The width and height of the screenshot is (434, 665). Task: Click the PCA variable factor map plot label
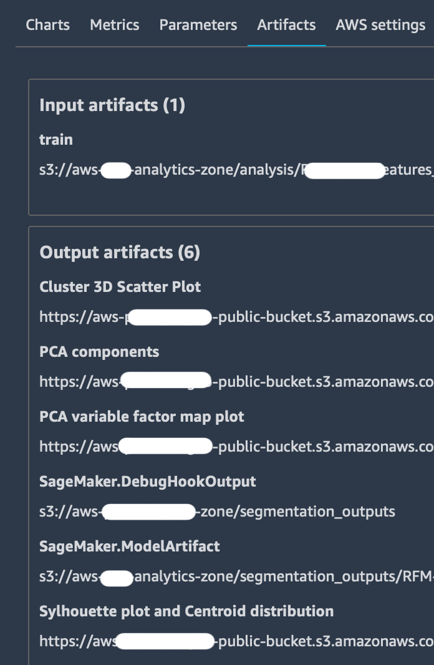click(x=142, y=417)
